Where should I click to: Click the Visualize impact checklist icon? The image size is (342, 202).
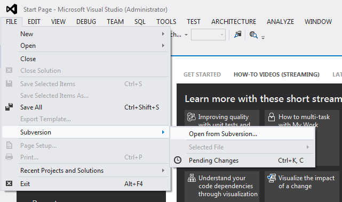(x=272, y=178)
